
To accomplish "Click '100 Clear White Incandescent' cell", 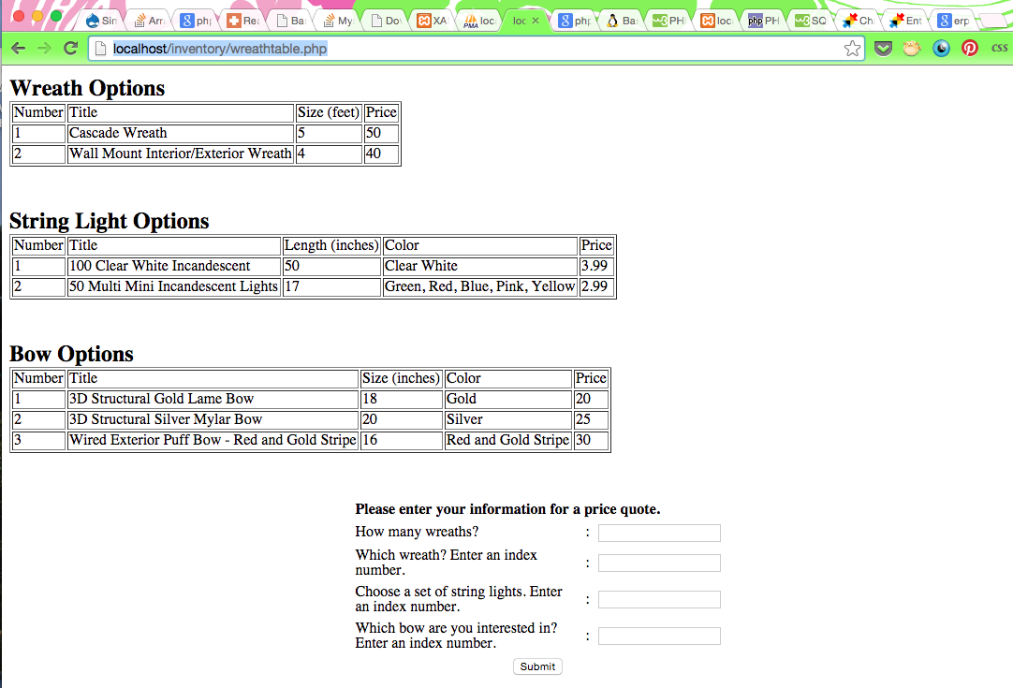I will tap(174, 266).
